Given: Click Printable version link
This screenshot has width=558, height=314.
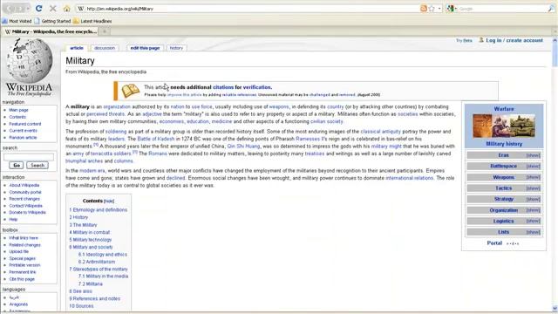Looking at the screenshot, I should click(24, 265).
